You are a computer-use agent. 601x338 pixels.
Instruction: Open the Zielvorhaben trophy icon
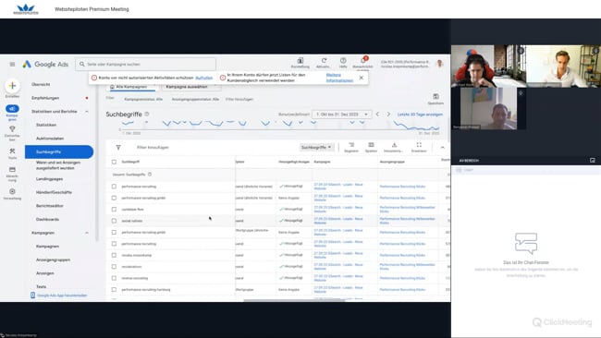tap(12, 129)
